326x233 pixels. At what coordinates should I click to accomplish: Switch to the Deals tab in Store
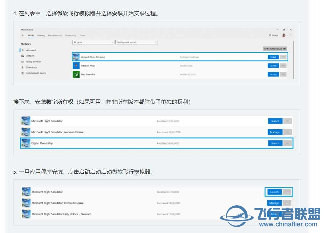click(82, 36)
